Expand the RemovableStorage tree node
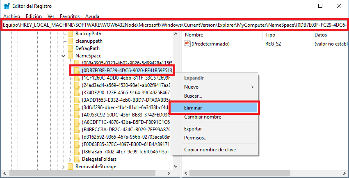Viewport: 349px width, 178px height. pyautogui.click(x=64, y=167)
